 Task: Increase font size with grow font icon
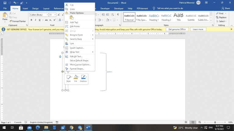click(58, 15)
